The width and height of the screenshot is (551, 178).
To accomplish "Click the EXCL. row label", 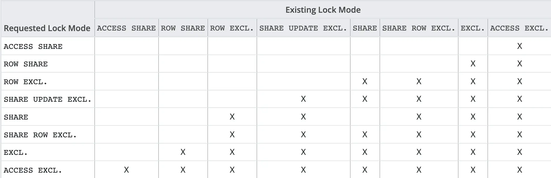I will [16, 153].
